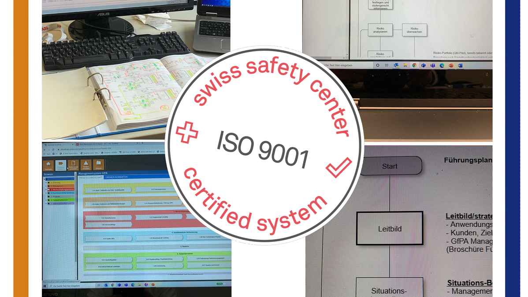The image size is (528, 297).
Task: Click the Start node in the flowchart
Action: point(390,166)
